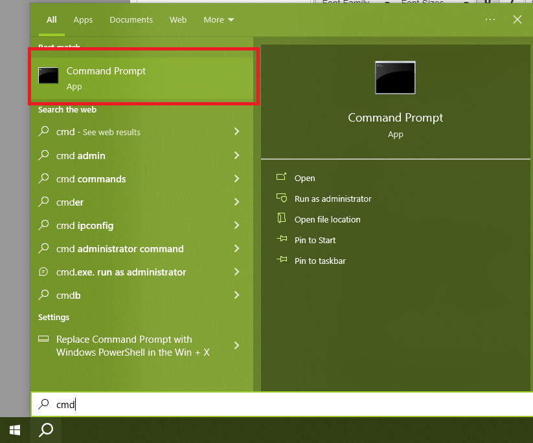
Task: Close the search panel with the X
Action: 517,19
